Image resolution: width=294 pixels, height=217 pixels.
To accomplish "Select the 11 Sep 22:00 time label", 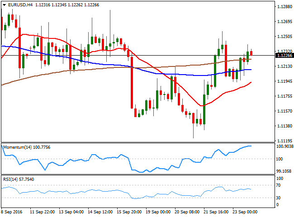I will tap(43, 212).
